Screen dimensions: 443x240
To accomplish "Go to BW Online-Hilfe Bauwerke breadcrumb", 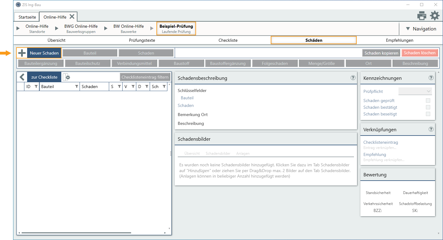I will (x=128, y=29).
